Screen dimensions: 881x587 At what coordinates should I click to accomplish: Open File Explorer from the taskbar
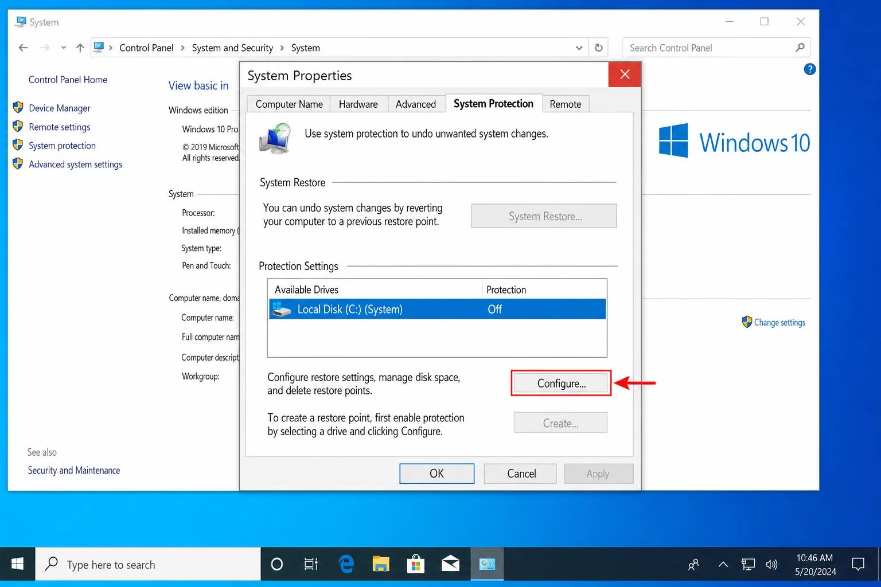pos(381,564)
